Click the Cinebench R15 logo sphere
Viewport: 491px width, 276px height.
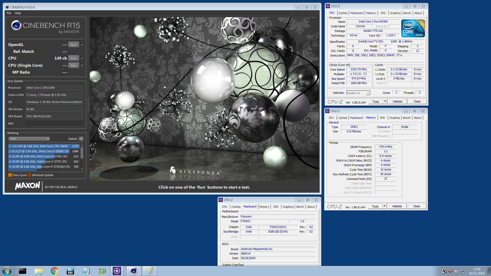click(16, 25)
